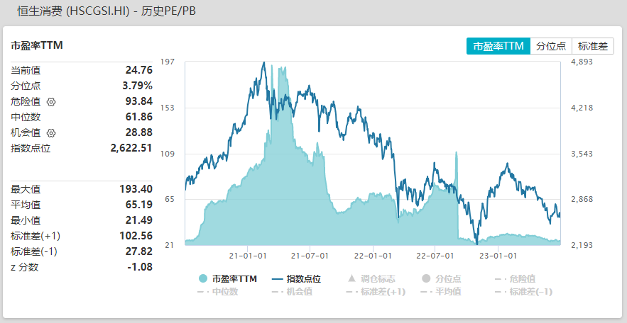Click the 机会值 value 28.88
Image resolution: width=627 pixels, height=323 pixels.
pyautogui.click(x=138, y=132)
